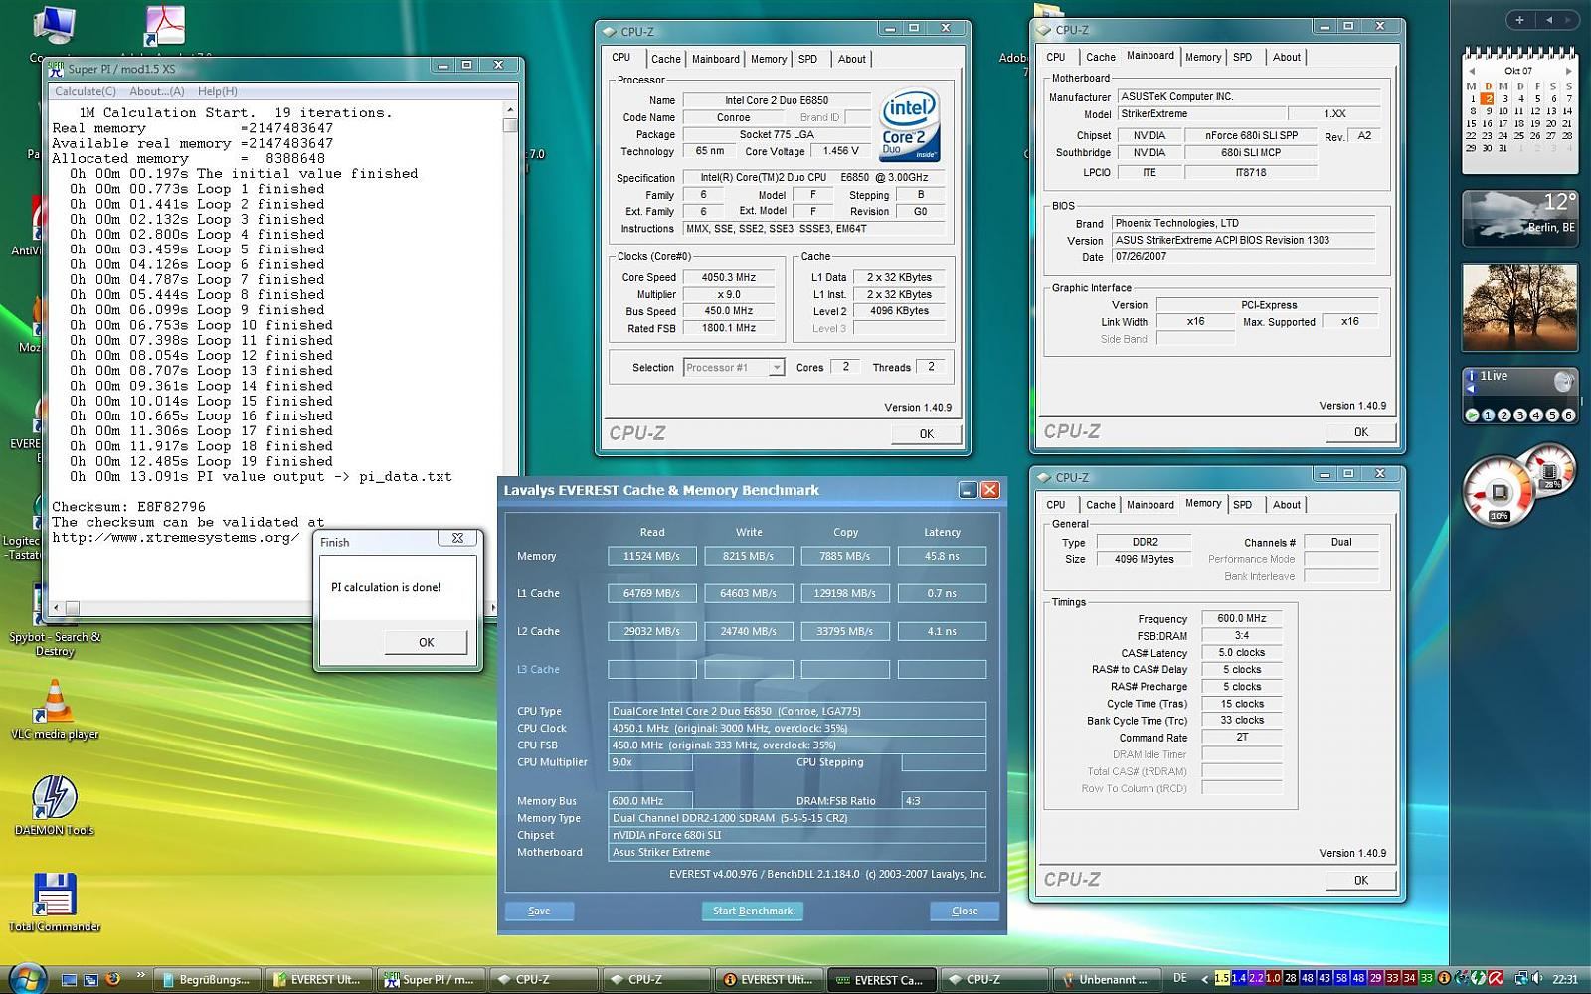1591x994 pixels.
Task: Confirm the 'PI calculation is done!' dialog with OK
Action: [426, 642]
